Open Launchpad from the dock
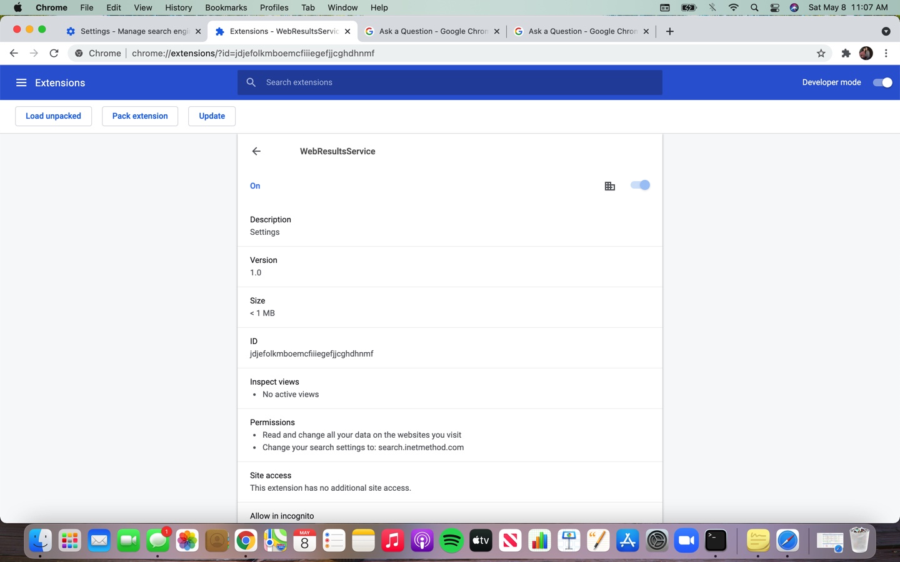900x562 pixels. point(70,540)
